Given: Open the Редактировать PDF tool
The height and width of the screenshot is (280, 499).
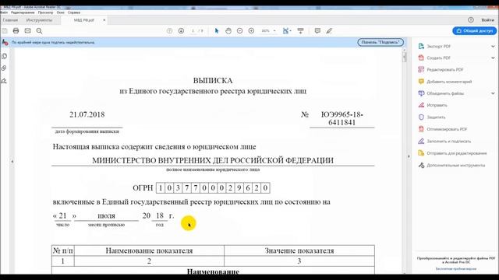Looking at the screenshot, I should click(445, 69).
